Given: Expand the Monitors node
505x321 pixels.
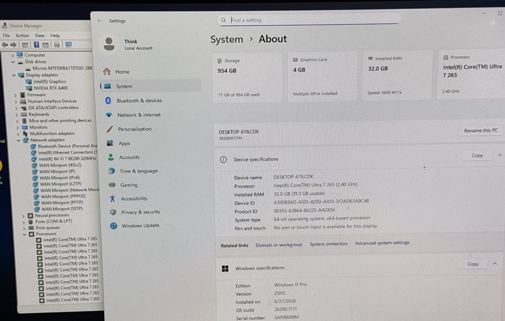Looking at the screenshot, I should (18, 127).
